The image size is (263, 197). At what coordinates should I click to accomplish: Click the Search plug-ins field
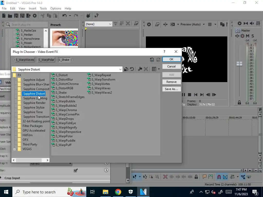point(27,24)
